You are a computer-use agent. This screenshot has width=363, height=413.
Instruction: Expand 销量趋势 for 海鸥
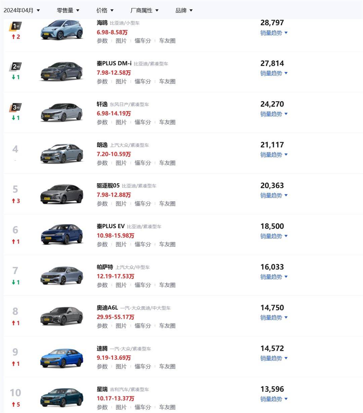coord(274,33)
